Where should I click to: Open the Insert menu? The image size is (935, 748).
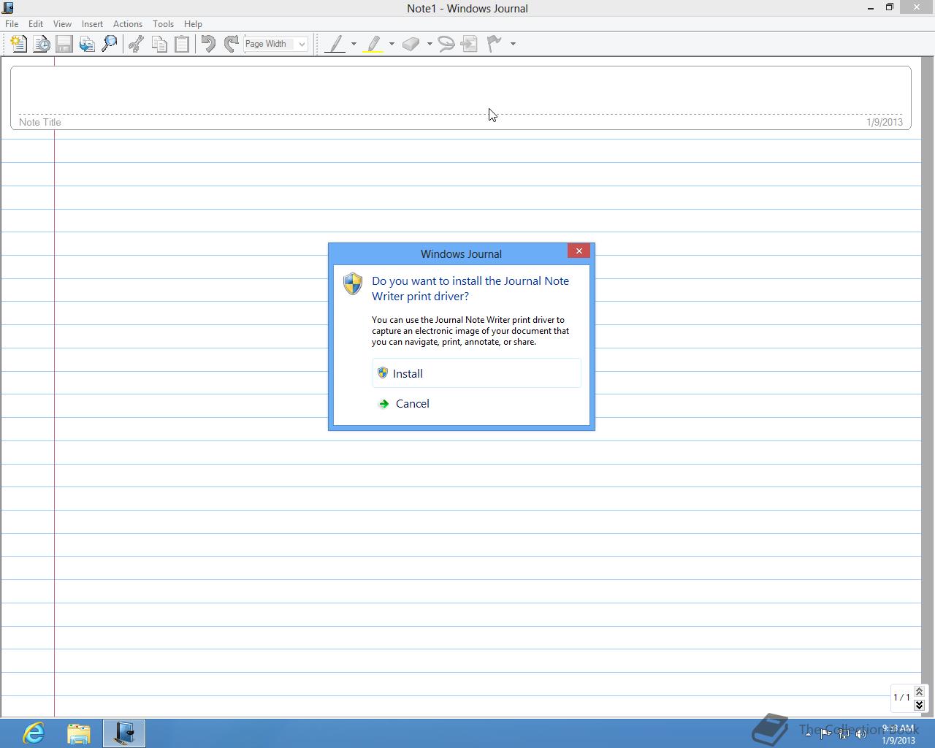92,24
